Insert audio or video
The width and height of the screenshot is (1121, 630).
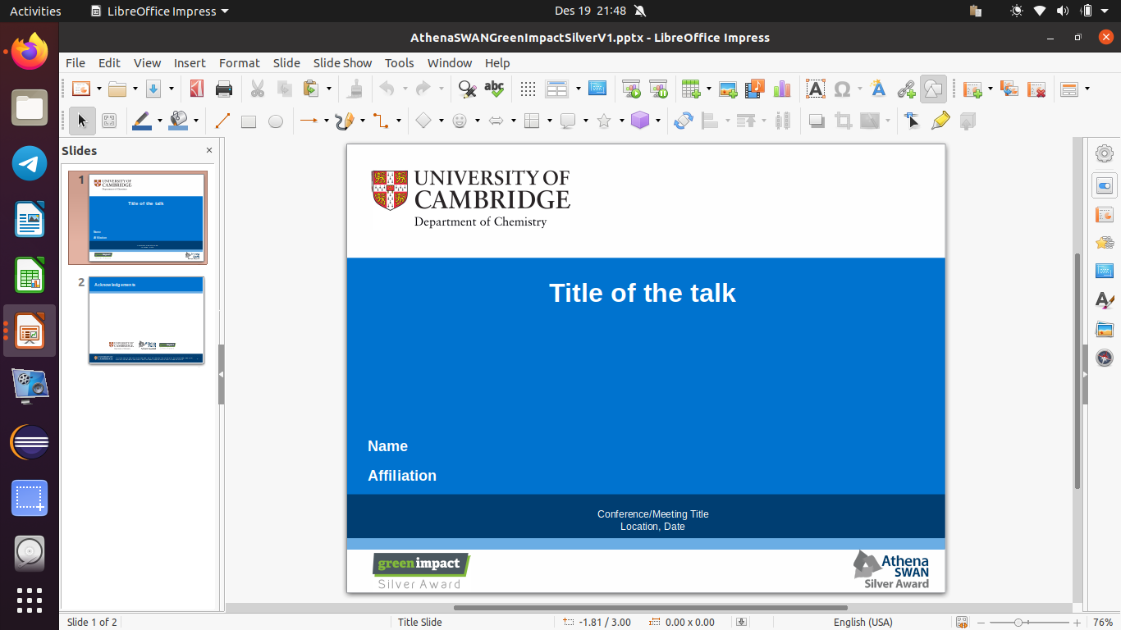[x=755, y=89]
